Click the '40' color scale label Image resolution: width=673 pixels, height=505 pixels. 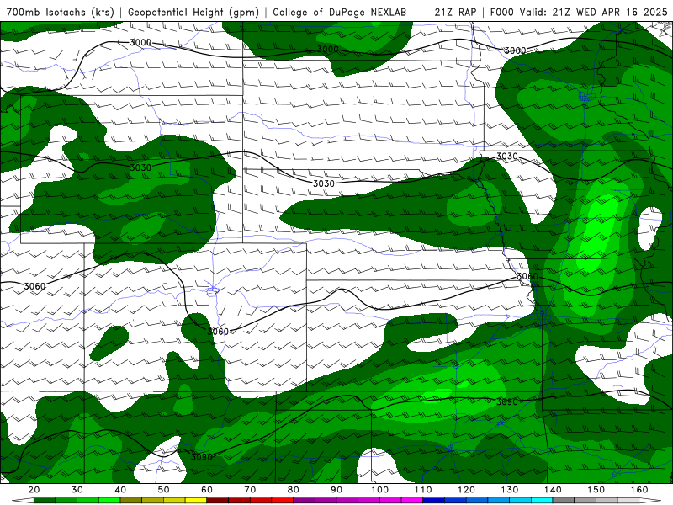coord(120,490)
